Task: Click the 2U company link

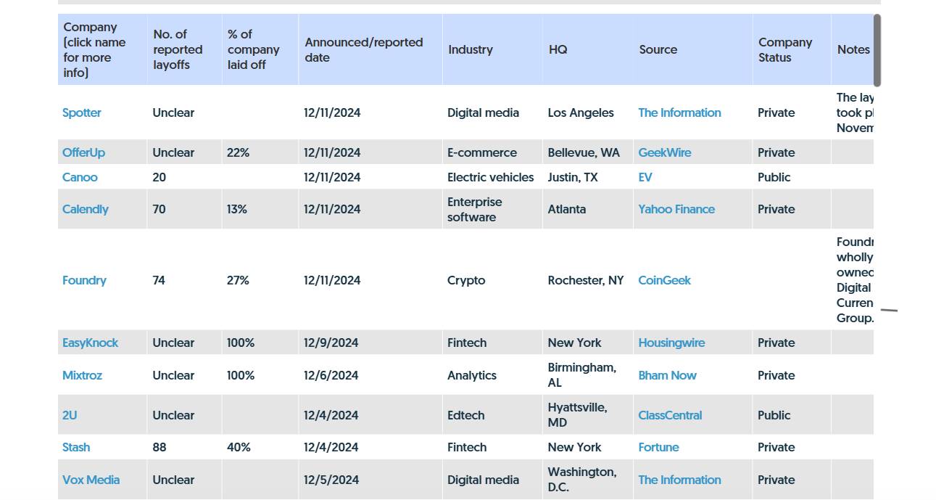Action: point(70,415)
